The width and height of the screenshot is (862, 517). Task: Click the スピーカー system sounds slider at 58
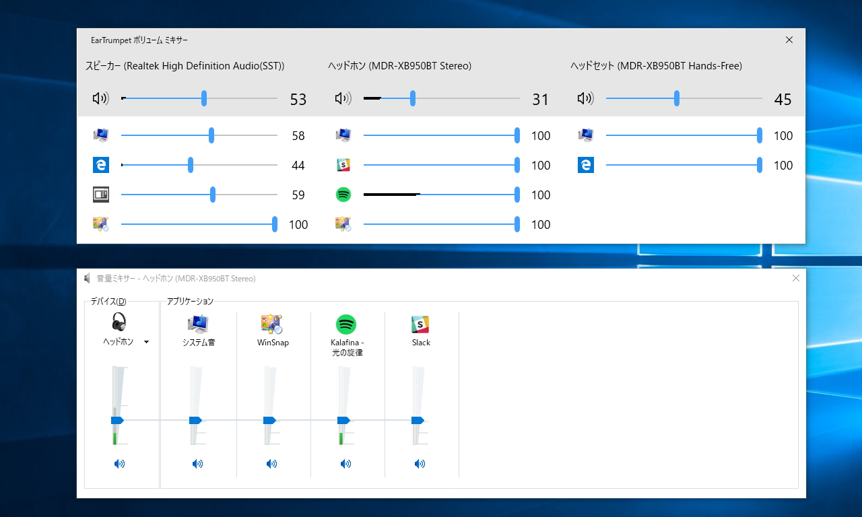tap(199, 135)
